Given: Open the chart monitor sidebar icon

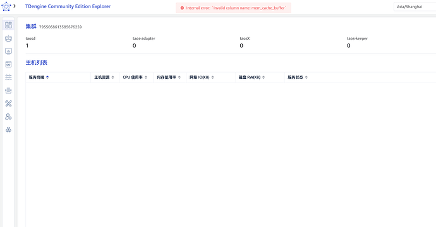Looking at the screenshot, I should click(8, 51).
